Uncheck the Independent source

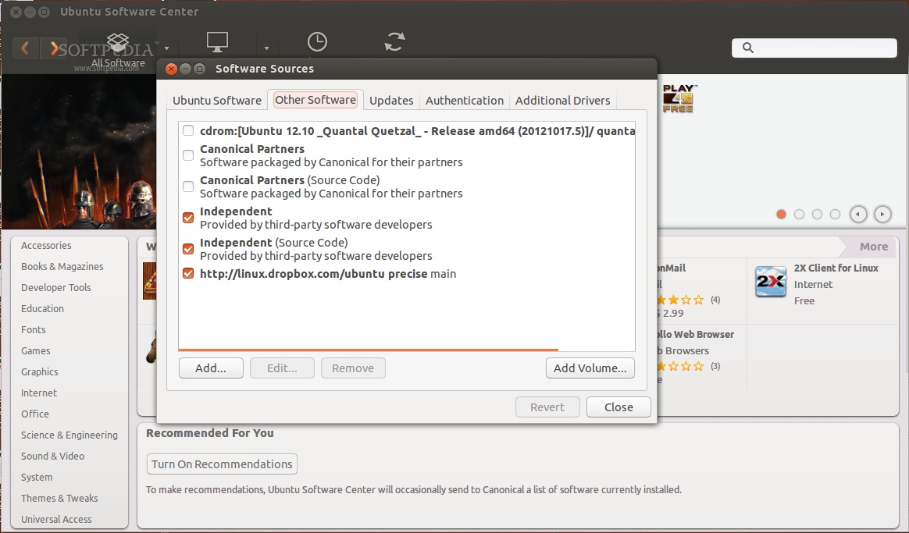click(188, 218)
